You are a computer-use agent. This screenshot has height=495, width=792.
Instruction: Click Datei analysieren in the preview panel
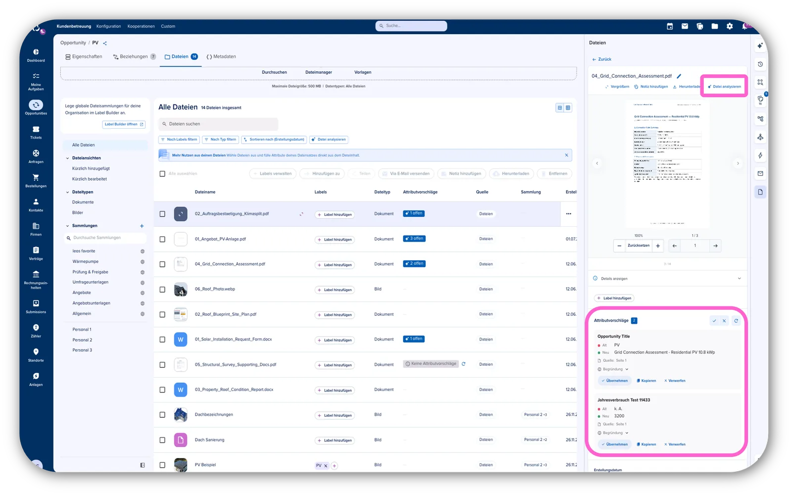tap(724, 87)
